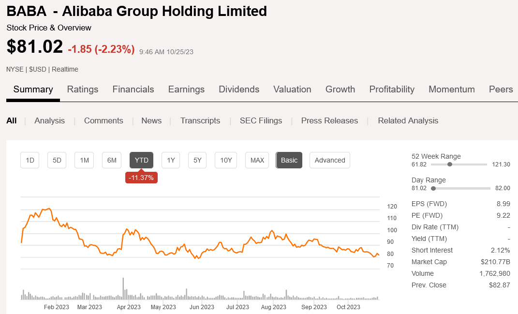
Task: Click the day high value 82.00
Action: pyautogui.click(x=503, y=188)
